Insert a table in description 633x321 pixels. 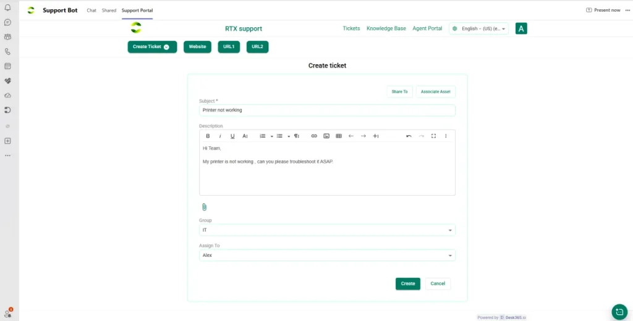[x=339, y=136]
